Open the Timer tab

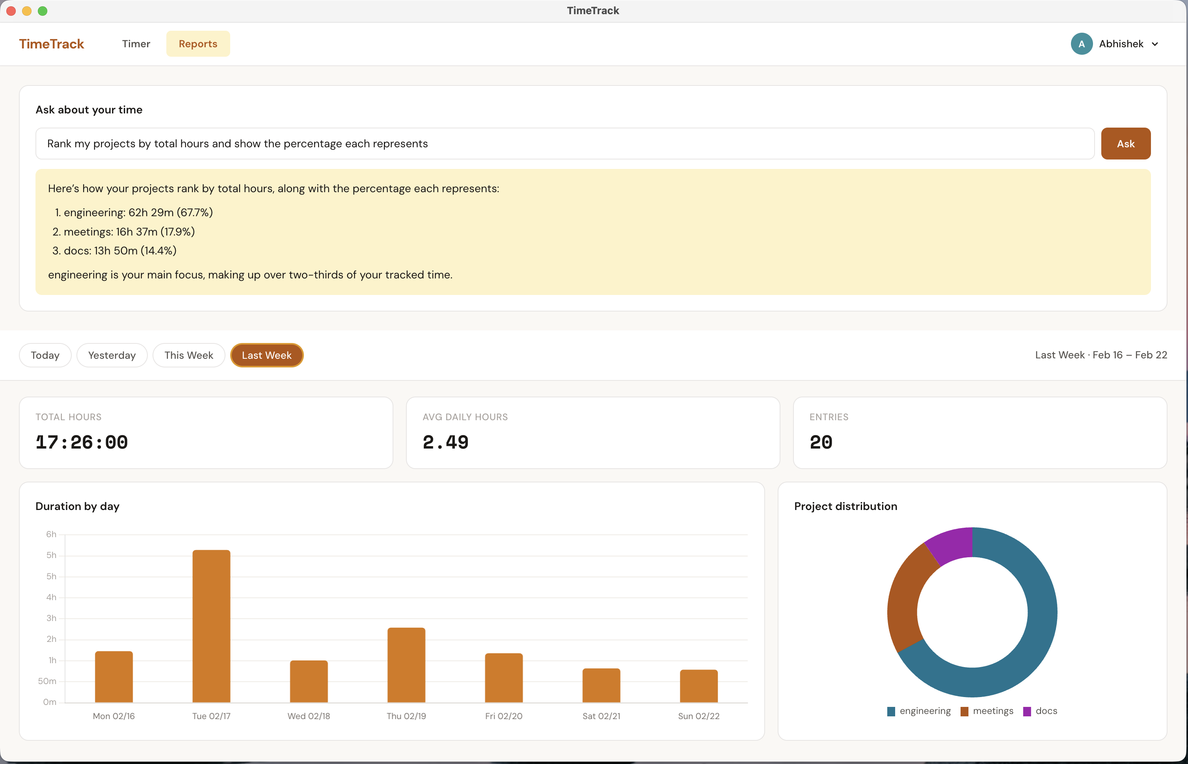click(136, 44)
